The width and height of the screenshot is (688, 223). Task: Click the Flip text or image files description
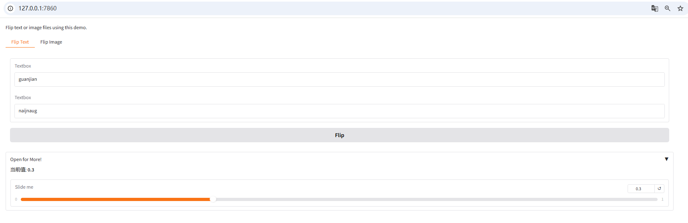pos(46,28)
